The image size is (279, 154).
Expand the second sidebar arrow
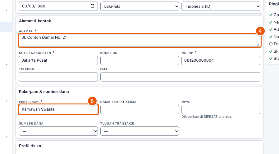pos(7,65)
